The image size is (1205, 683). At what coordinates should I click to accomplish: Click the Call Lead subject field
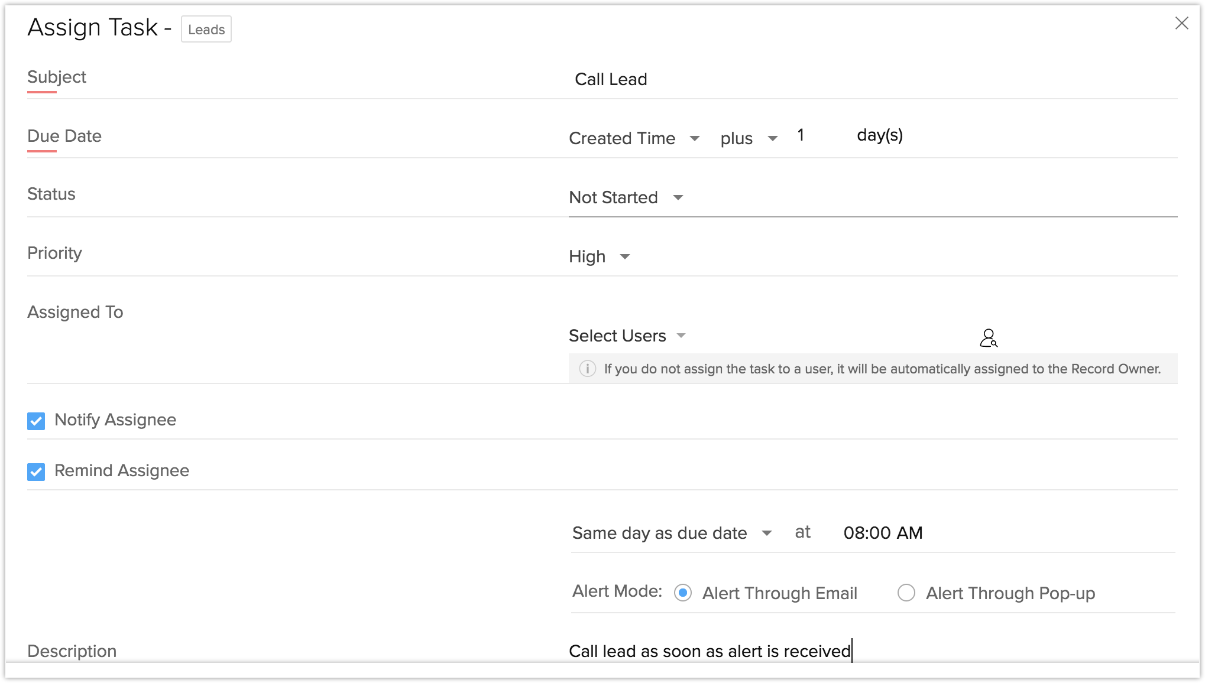pos(611,79)
